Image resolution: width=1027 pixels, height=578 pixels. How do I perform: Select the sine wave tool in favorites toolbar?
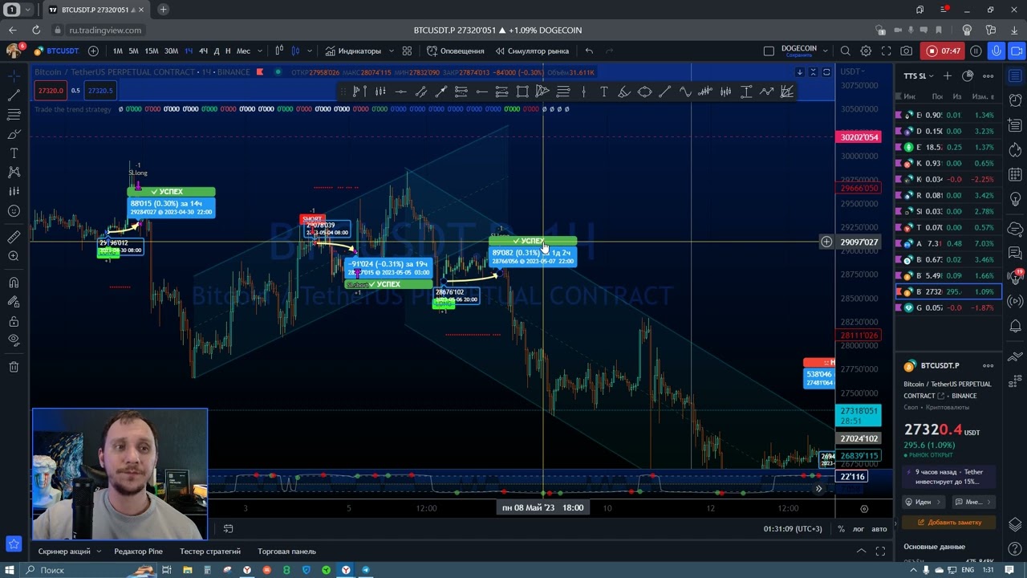point(685,92)
